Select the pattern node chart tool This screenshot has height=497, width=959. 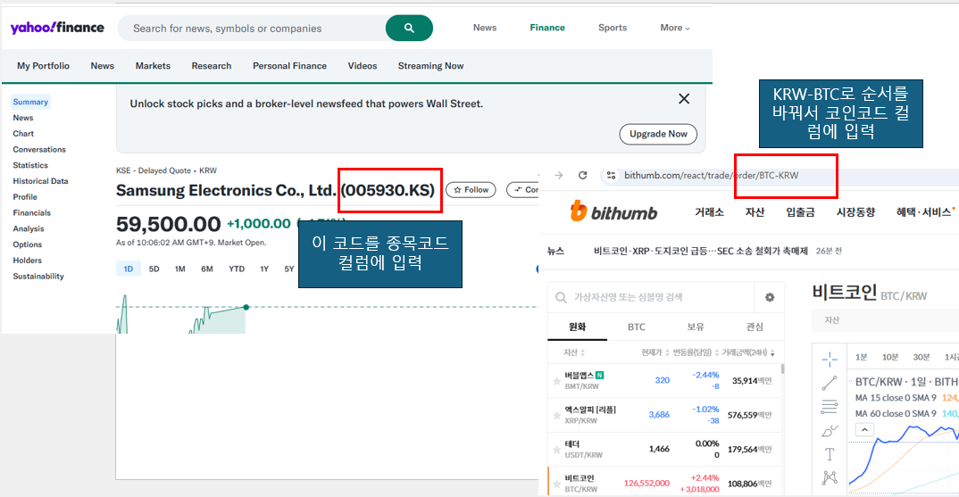pos(830,477)
